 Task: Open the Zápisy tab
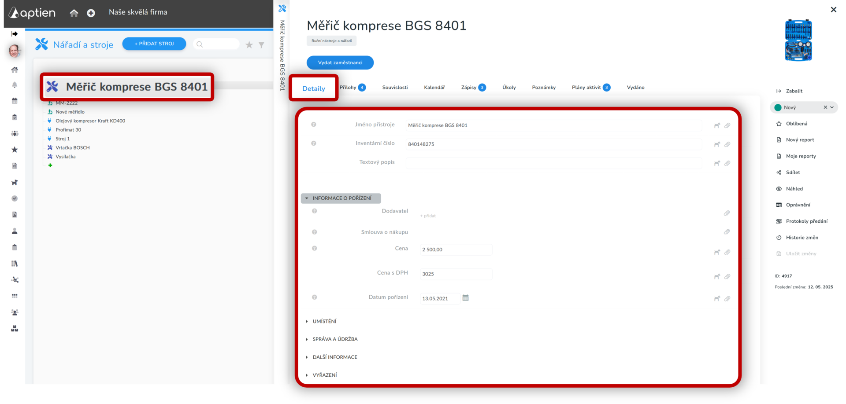click(469, 88)
